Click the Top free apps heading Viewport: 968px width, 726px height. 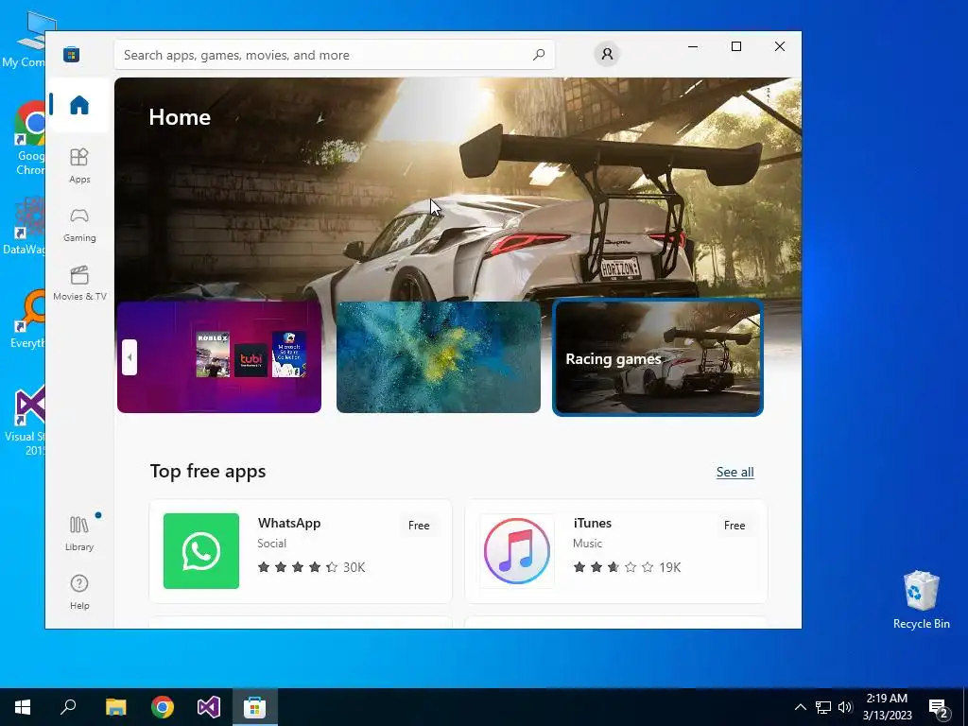click(x=208, y=471)
